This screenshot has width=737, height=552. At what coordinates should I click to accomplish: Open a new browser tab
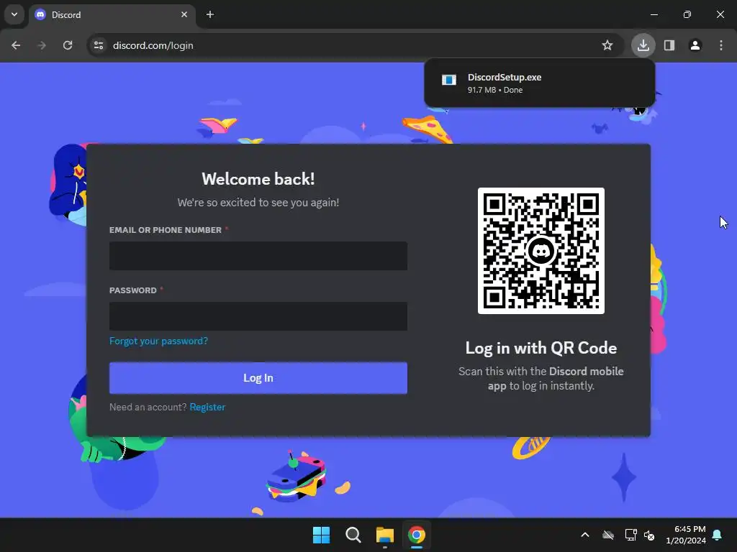(x=210, y=14)
